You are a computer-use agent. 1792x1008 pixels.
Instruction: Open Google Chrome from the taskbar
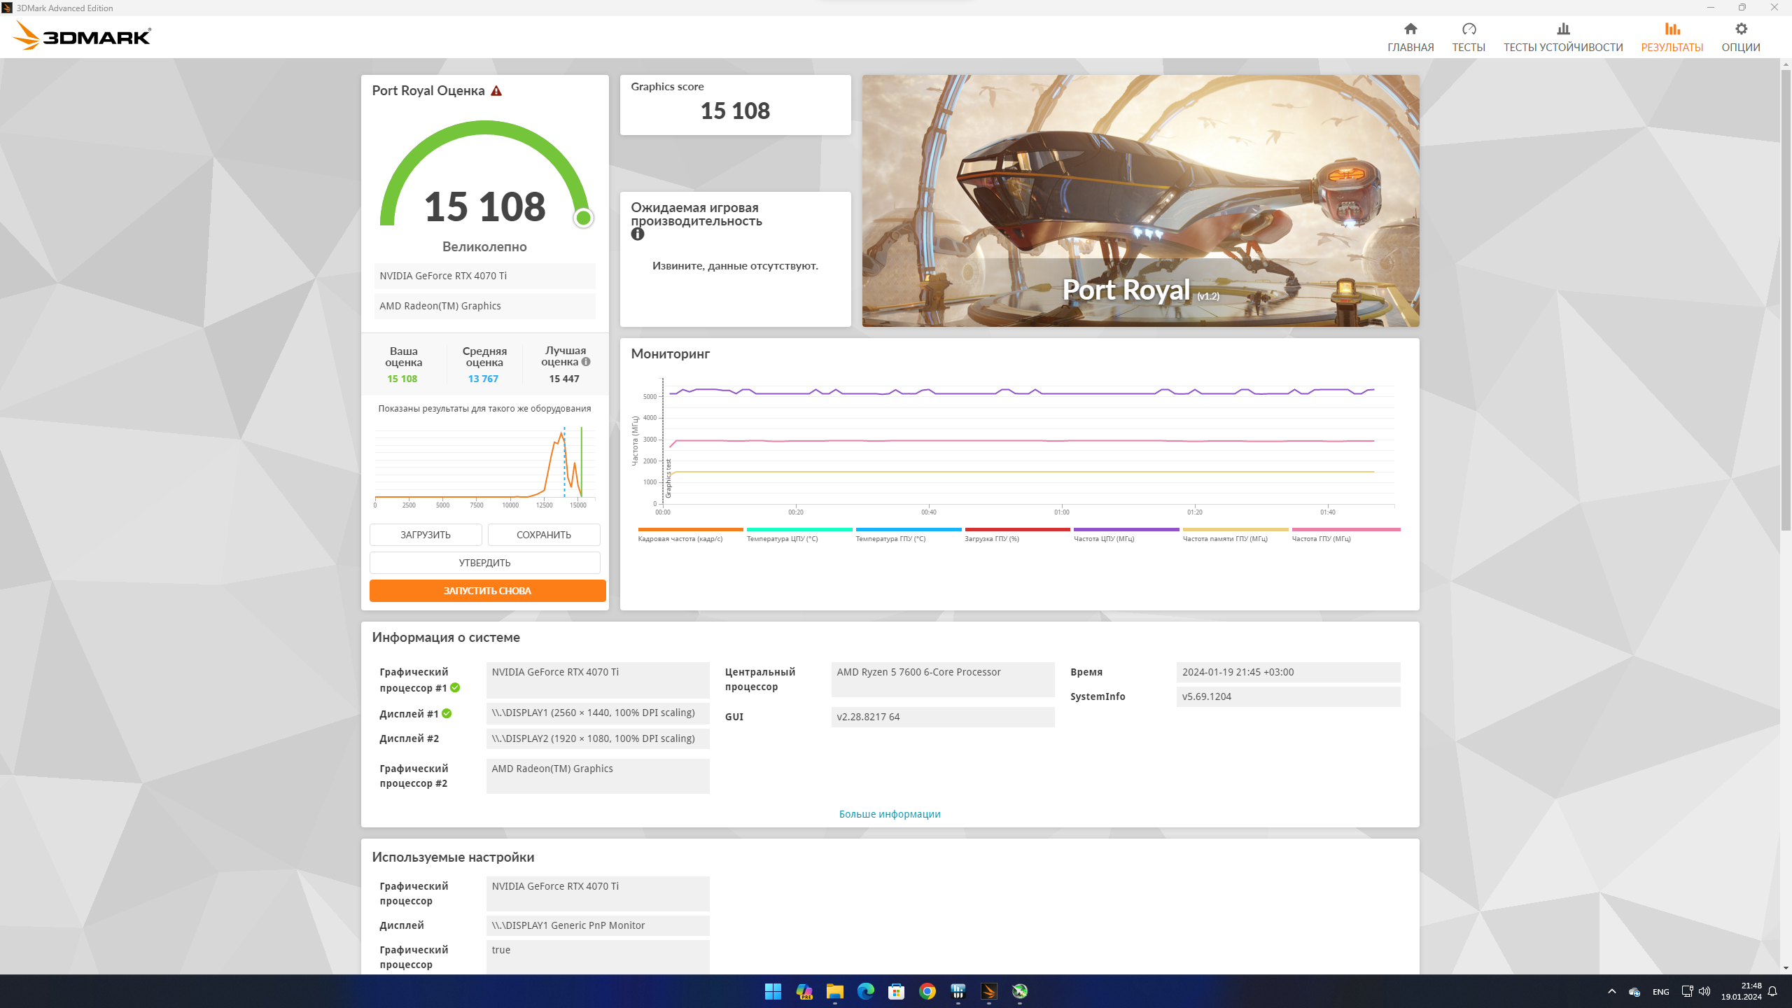(x=927, y=991)
